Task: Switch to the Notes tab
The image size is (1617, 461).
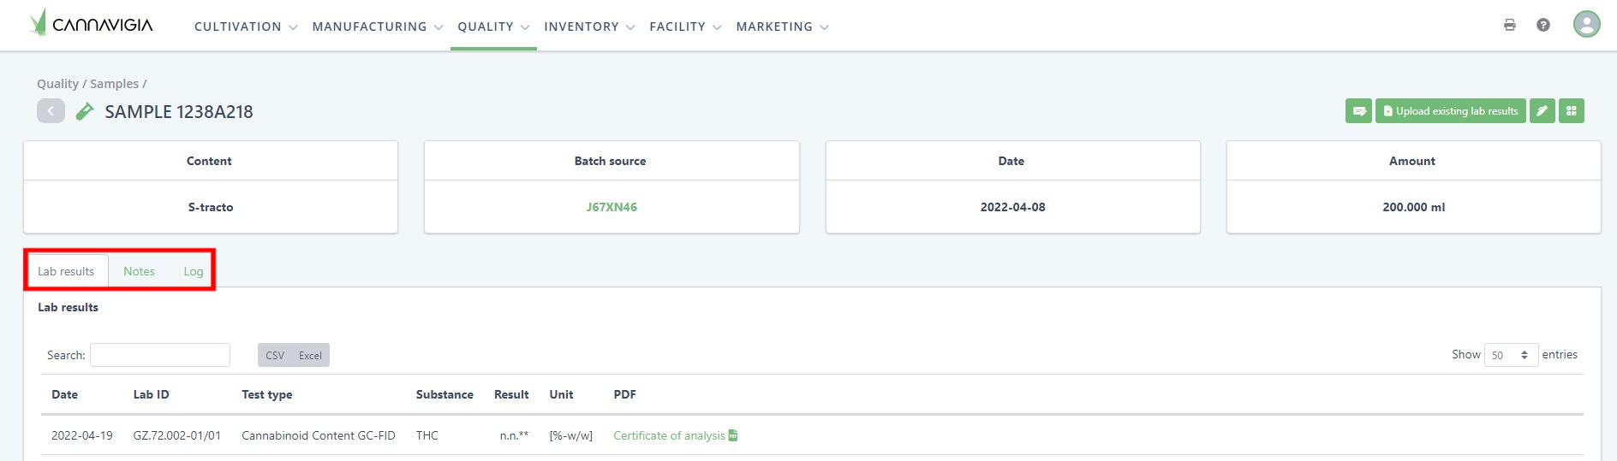Action: 139,271
